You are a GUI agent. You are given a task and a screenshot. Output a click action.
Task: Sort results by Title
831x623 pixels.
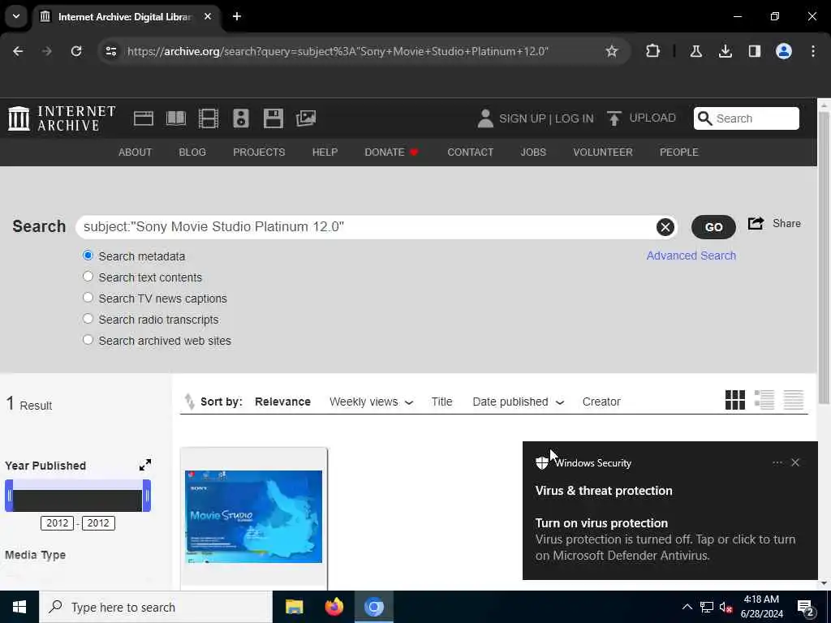tap(441, 402)
